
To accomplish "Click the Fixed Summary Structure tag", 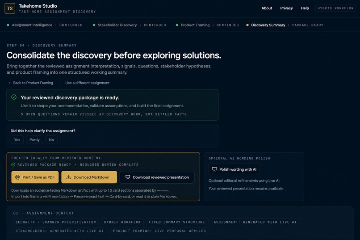I will [177, 222].
